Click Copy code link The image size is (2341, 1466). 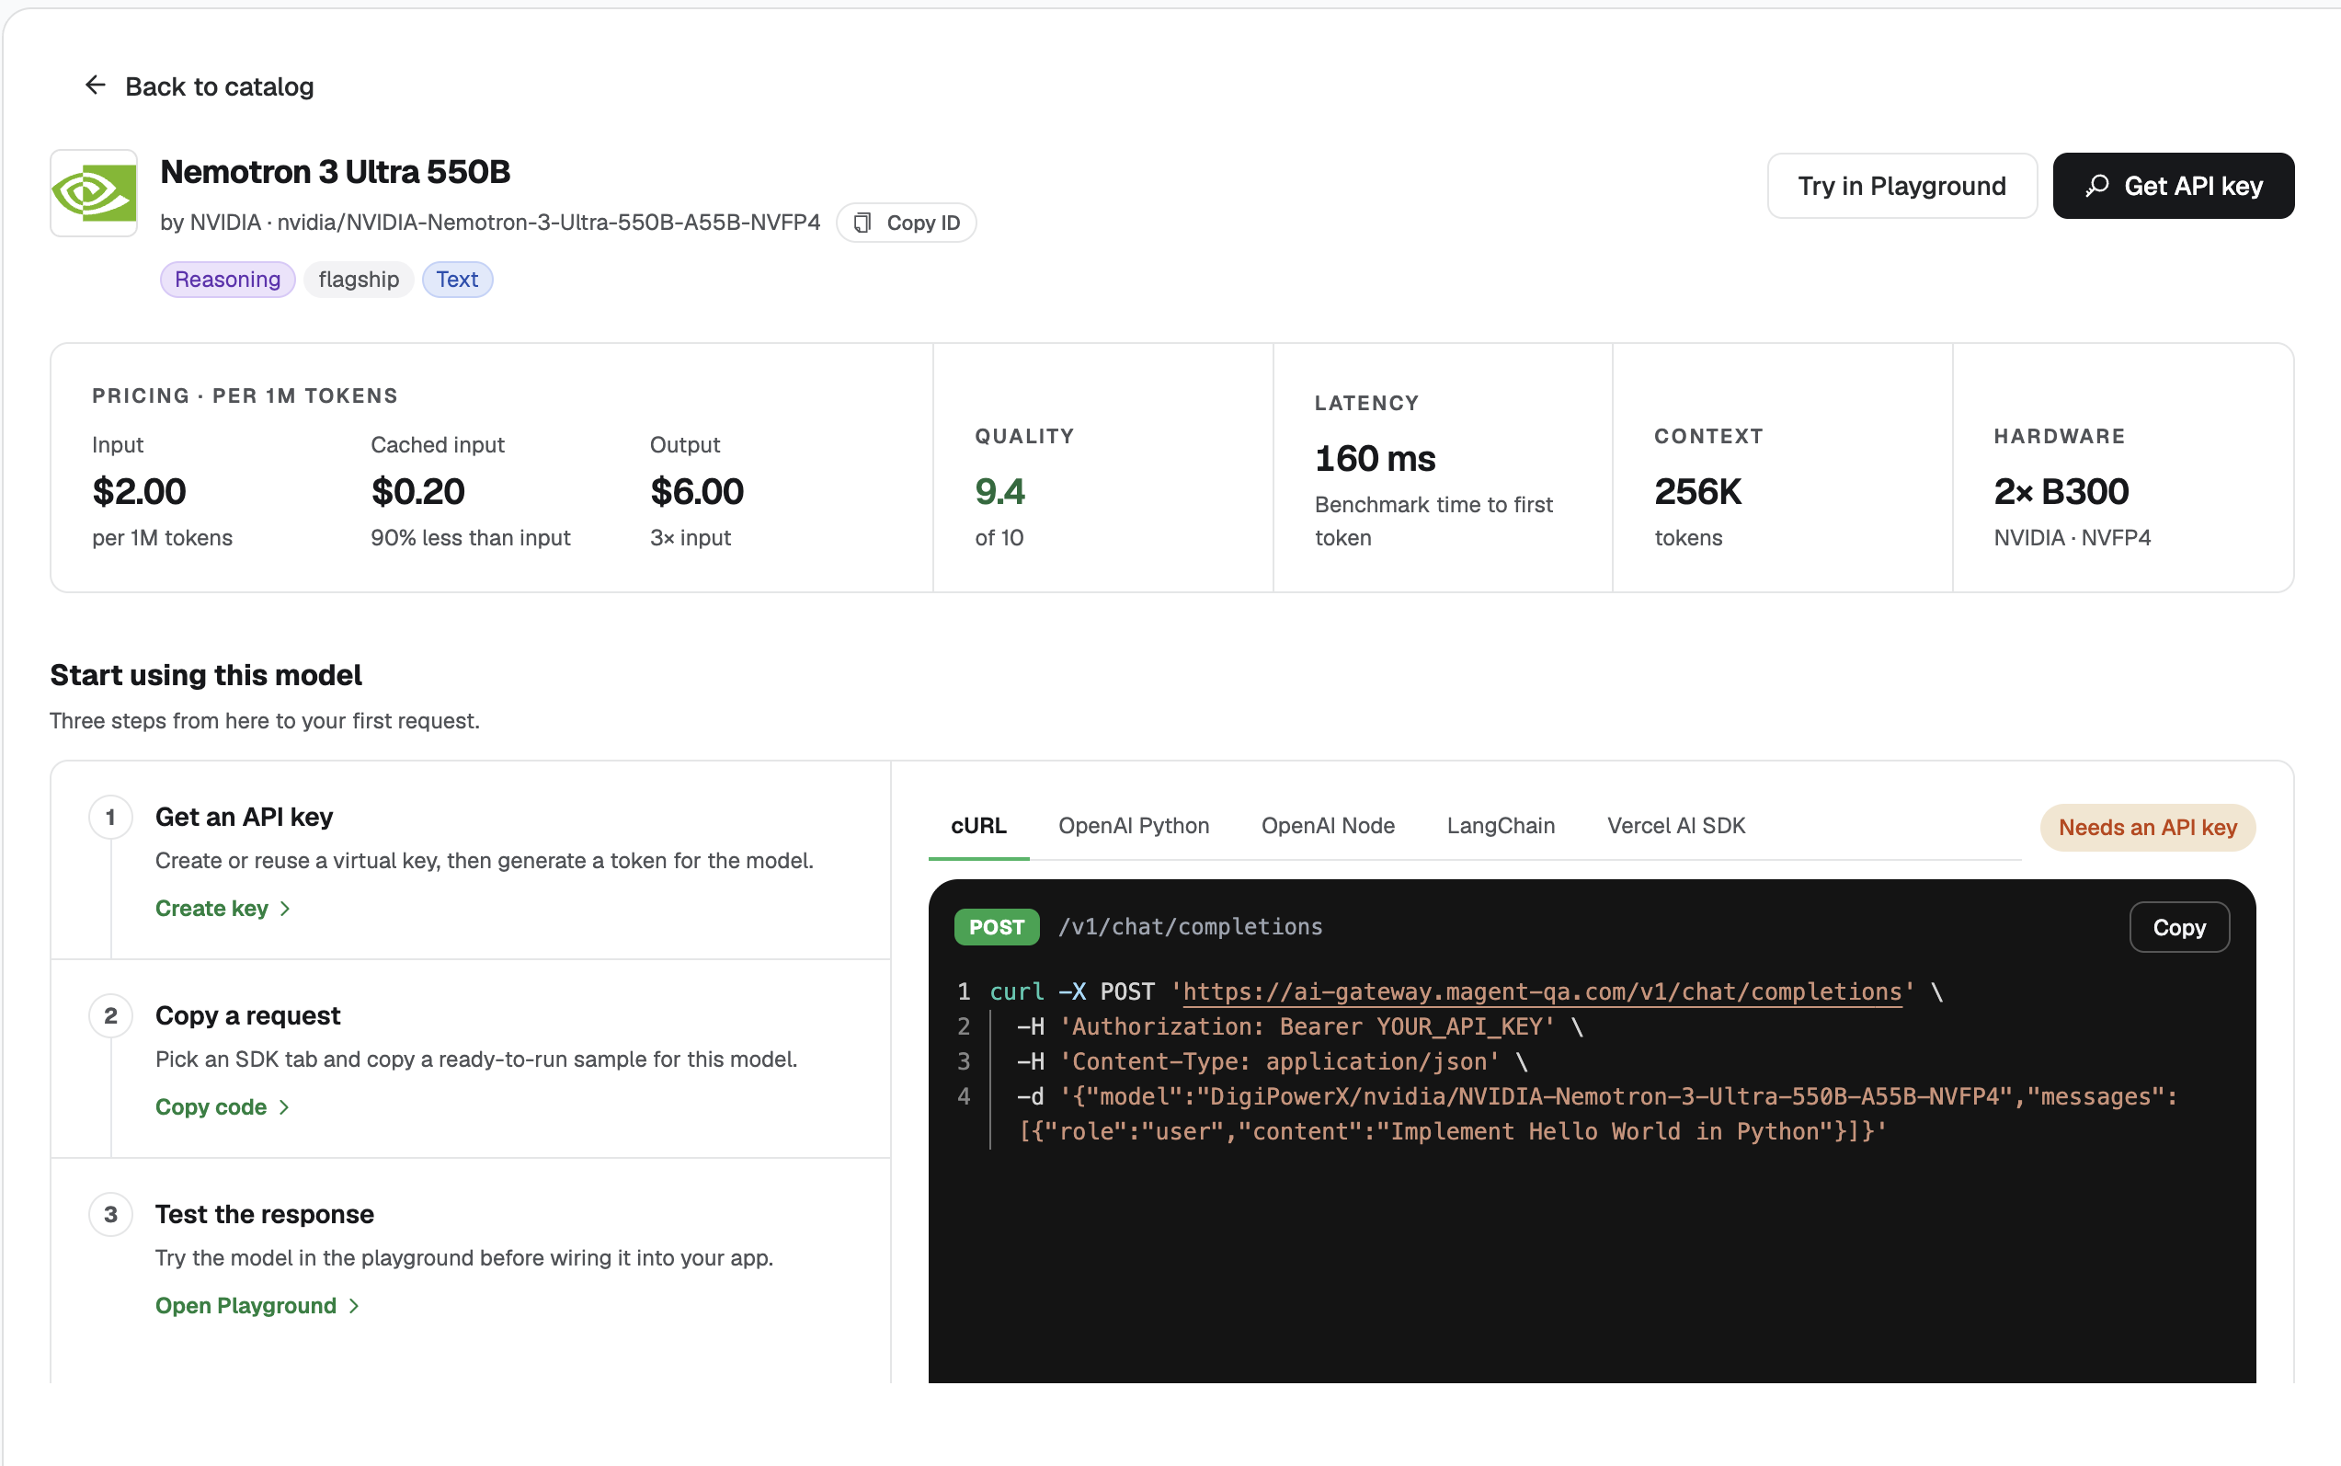click(222, 1107)
